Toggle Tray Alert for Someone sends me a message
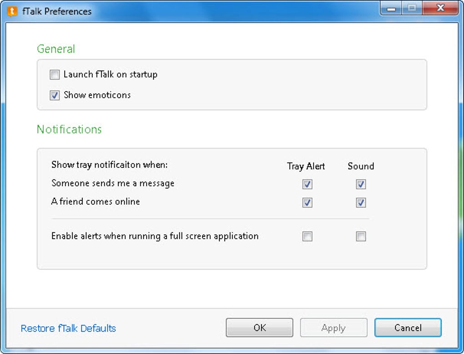Screen dimensions: 464x354 point(307,184)
